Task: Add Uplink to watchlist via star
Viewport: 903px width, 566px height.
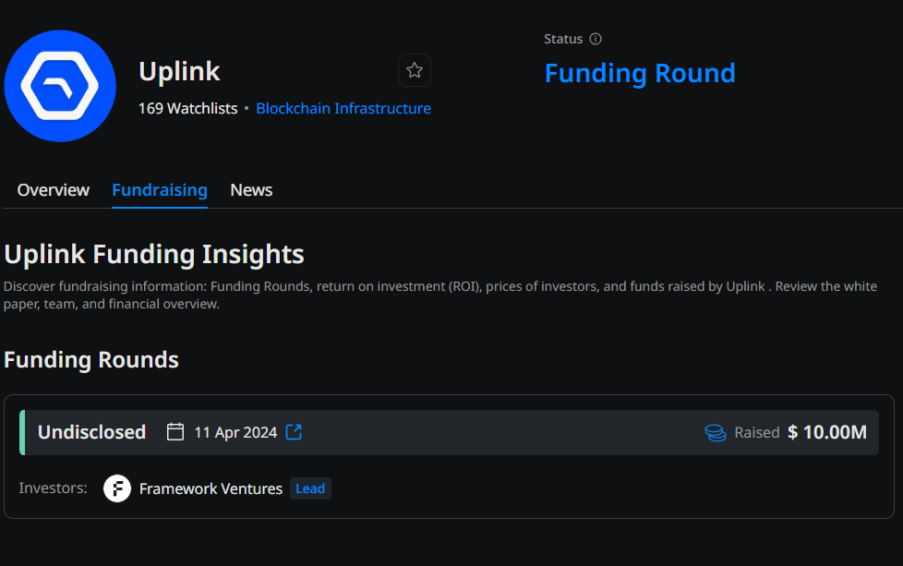Action: pos(415,70)
